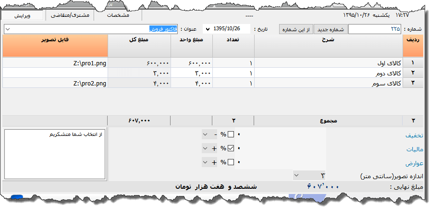Click the عوارض amount field
This screenshot has height=207, width=429.
[281, 162]
